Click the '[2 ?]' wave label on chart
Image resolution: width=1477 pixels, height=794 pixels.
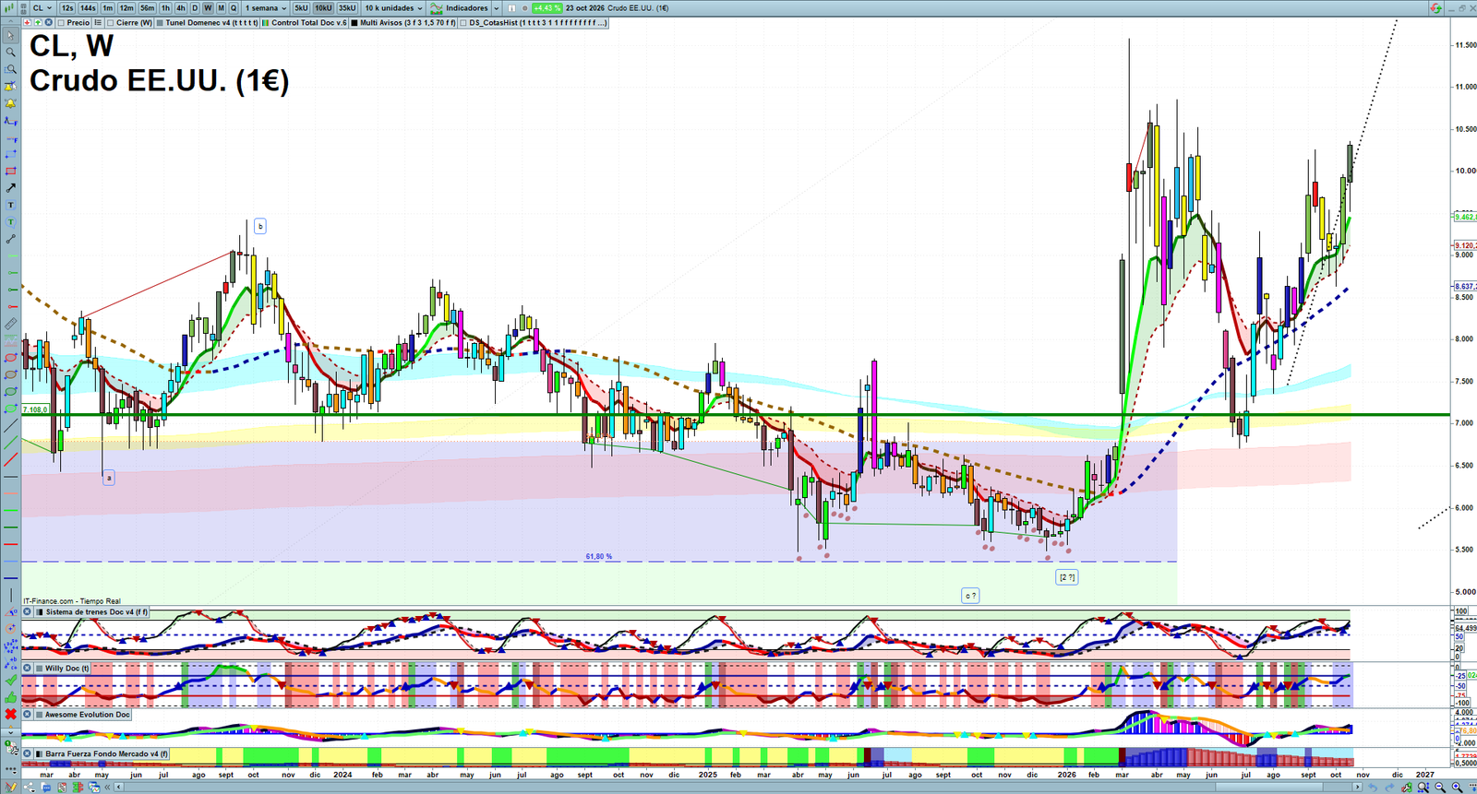1066,577
